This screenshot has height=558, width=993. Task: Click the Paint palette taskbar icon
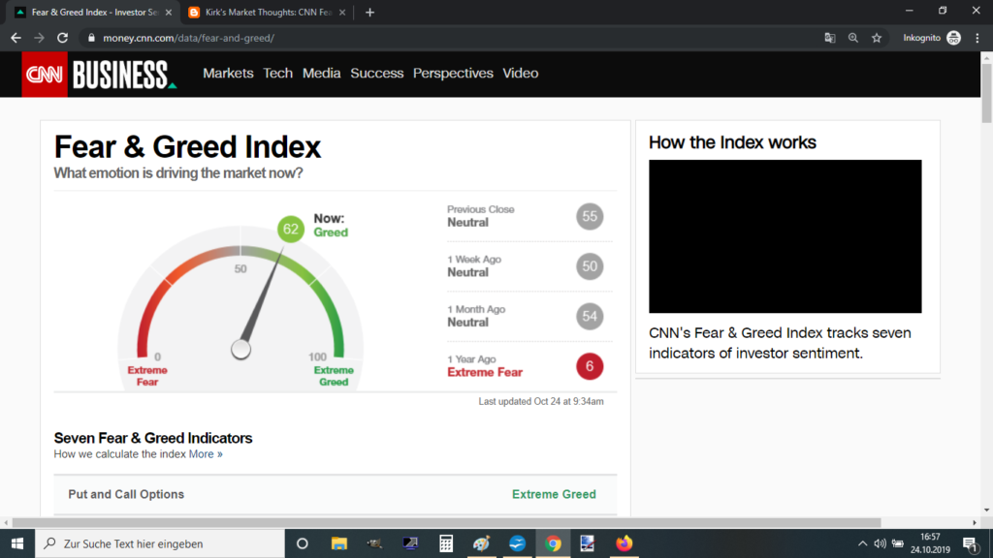tap(481, 543)
